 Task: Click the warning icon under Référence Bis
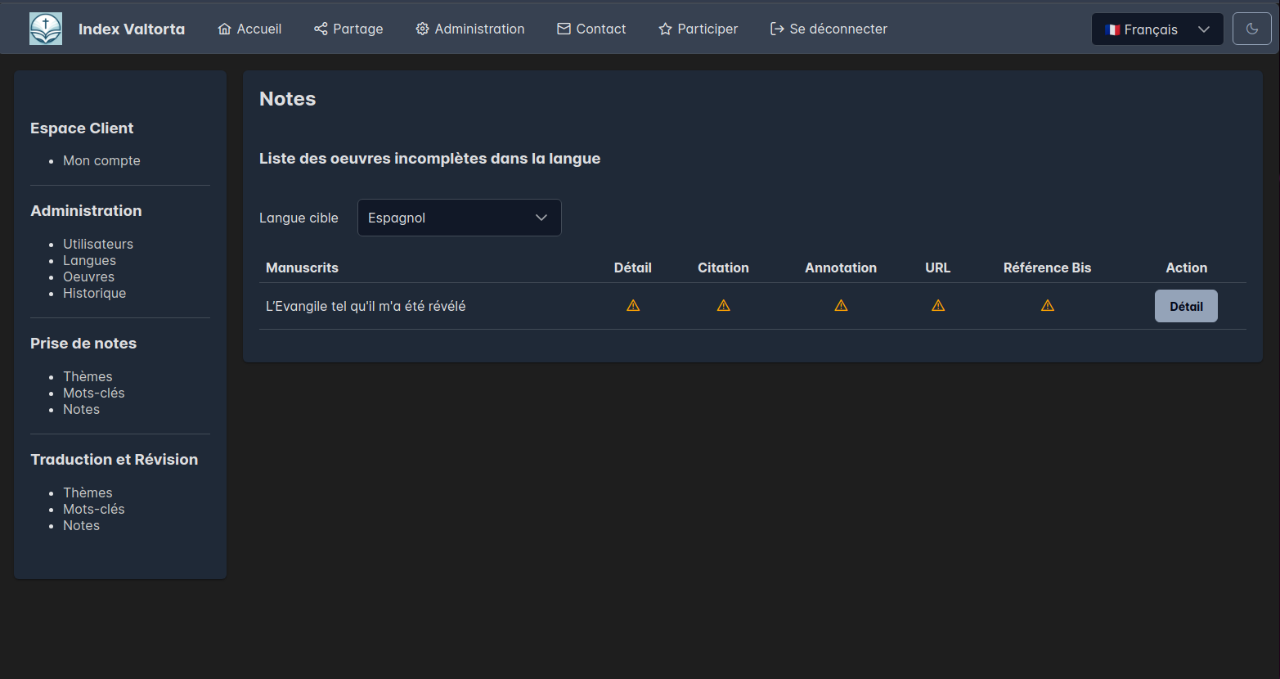[x=1047, y=306]
